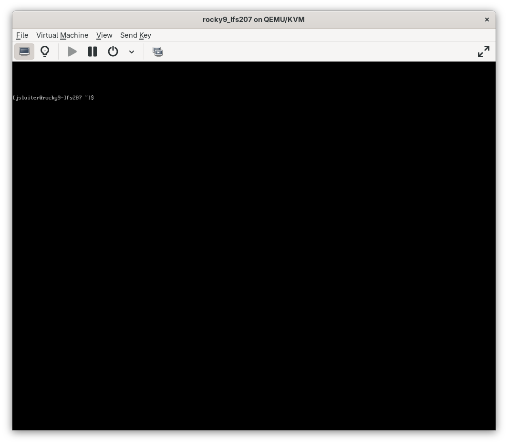
Task: Close the rocky9_lfs207 viewer window
Action: tap(487, 20)
